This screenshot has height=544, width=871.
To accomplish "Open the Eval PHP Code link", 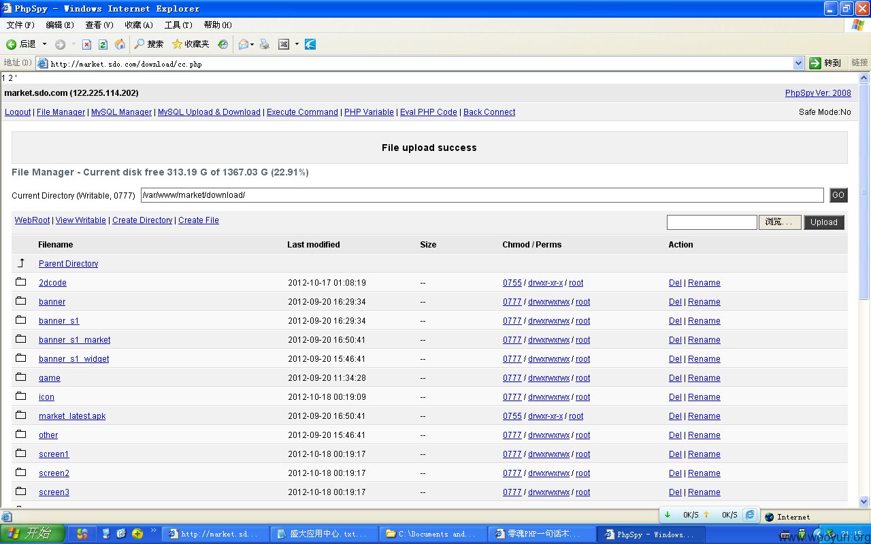I will [429, 112].
